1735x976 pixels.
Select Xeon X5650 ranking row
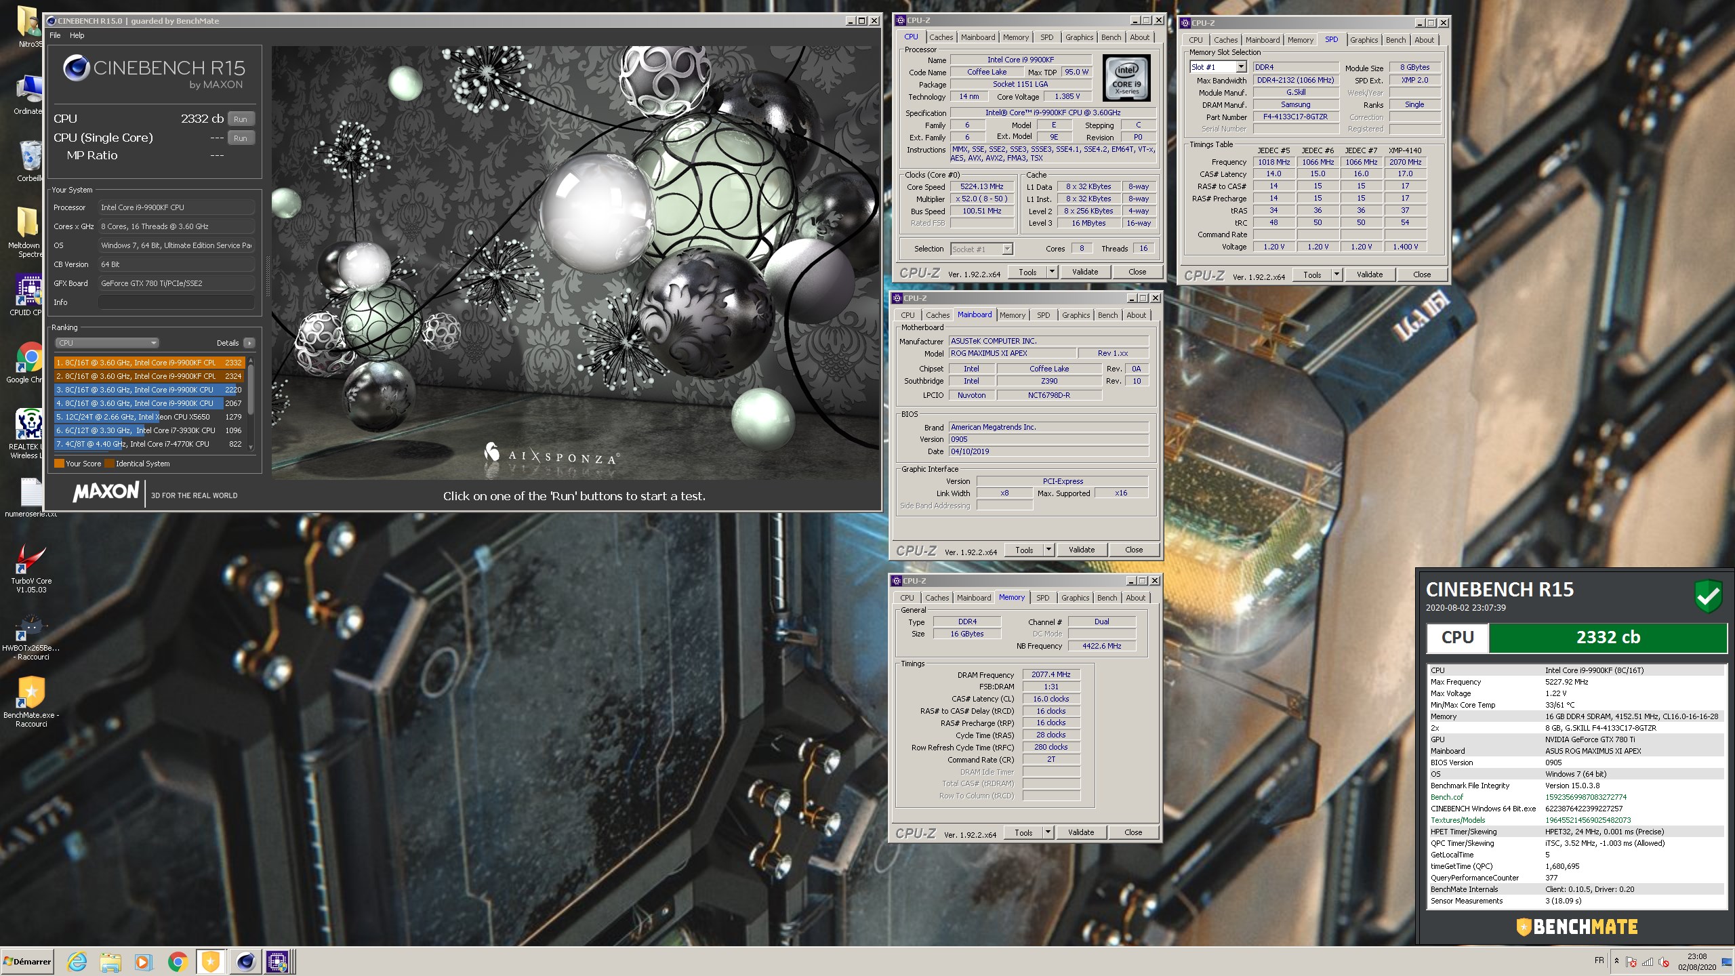coord(149,417)
